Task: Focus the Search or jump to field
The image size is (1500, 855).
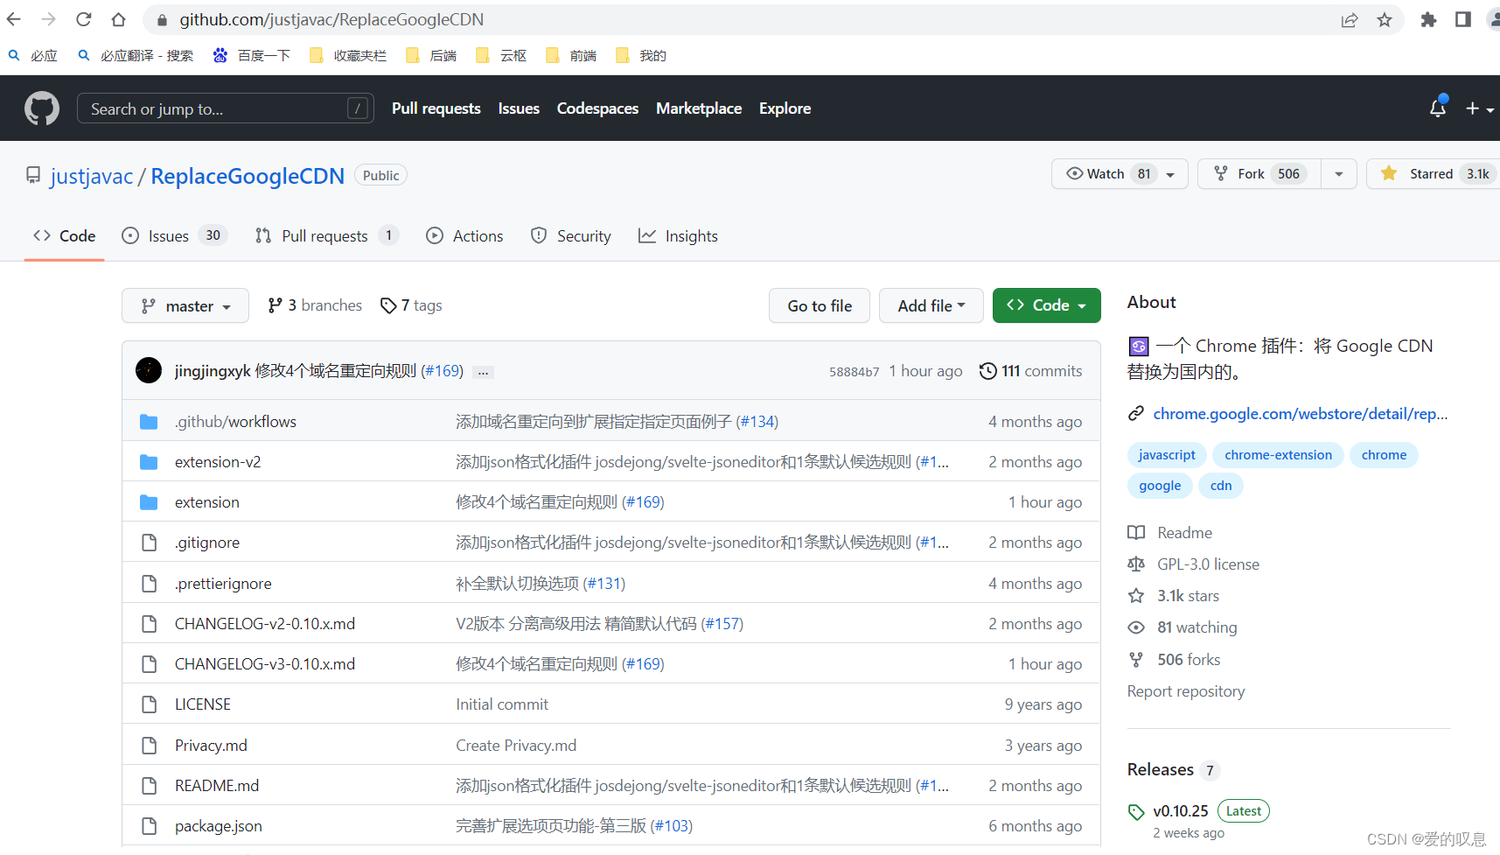Action: coord(226,109)
